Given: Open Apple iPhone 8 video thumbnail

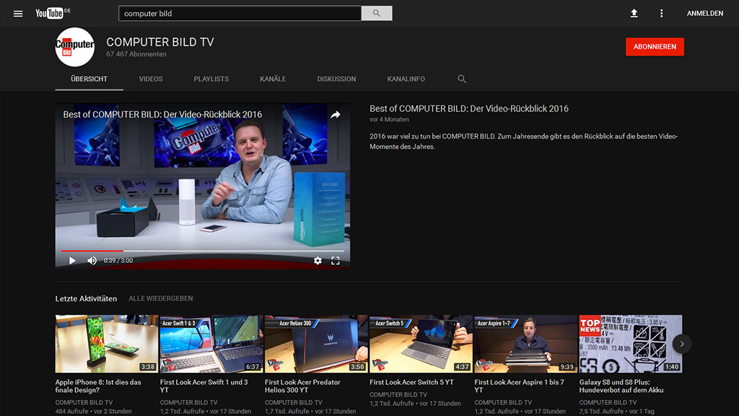Looking at the screenshot, I should click(107, 344).
